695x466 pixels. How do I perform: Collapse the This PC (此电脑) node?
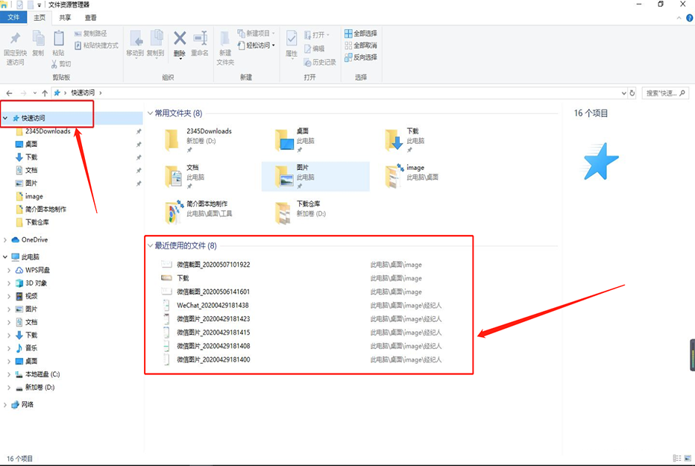pyautogui.click(x=5, y=257)
